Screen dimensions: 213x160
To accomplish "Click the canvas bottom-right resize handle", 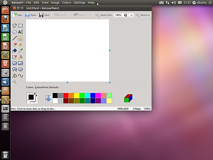I will click(x=110, y=83).
